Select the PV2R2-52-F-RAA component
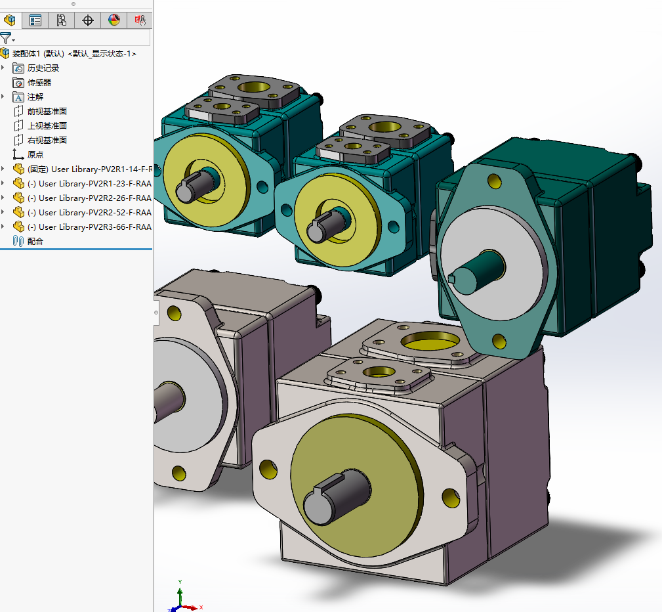Screen dimensions: 662x612 pyautogui.click(x=89, y=212)
